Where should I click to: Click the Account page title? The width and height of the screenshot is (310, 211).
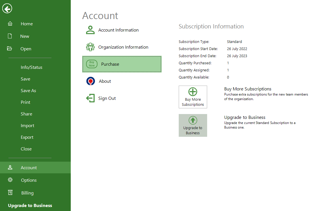[100, 16]
